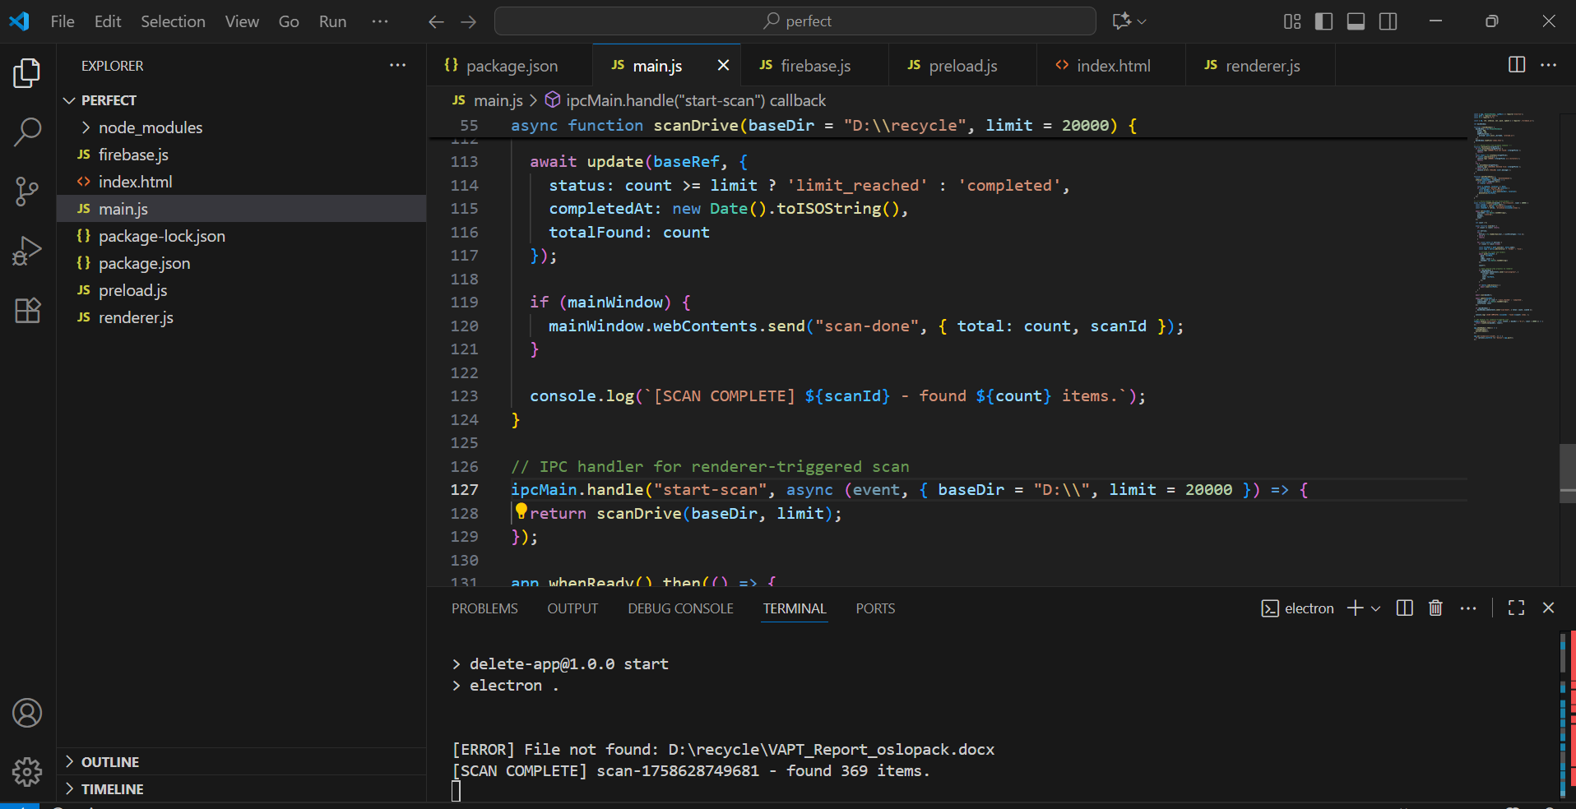Switch to the DEBUG CONSOLE tab
1576x809 pixels.
tap(679, 608)
